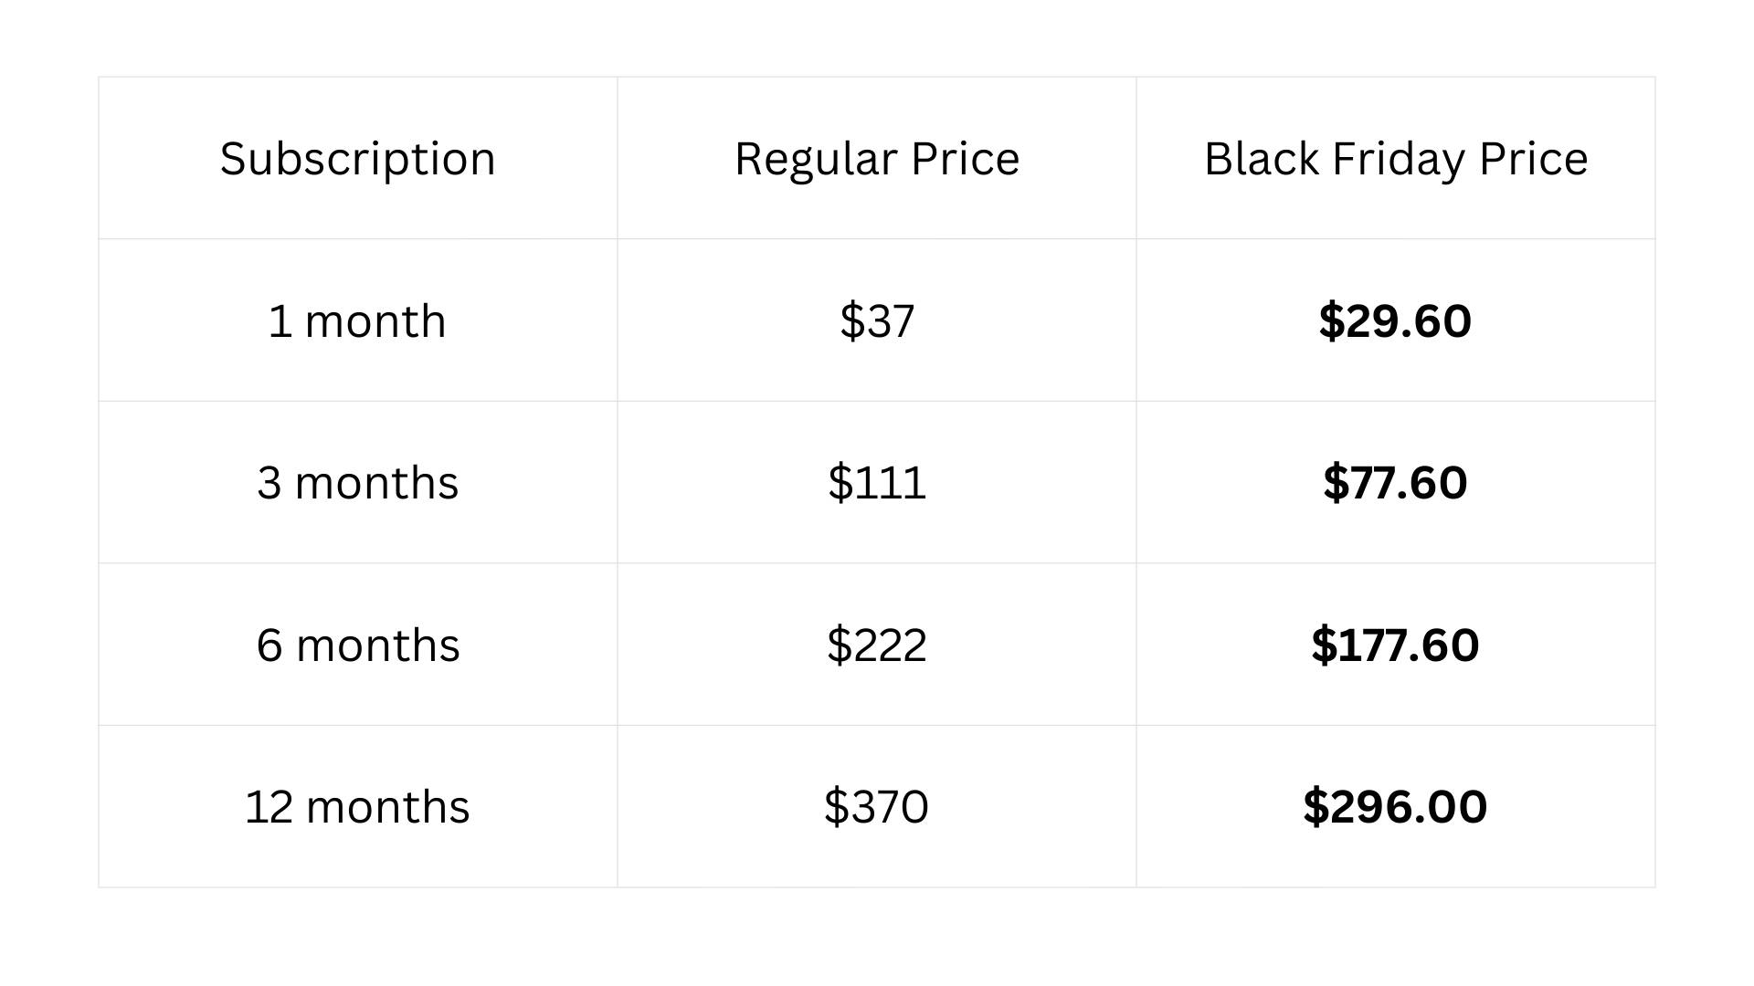Click the 3 months subscription cell

tap(357, 483)
